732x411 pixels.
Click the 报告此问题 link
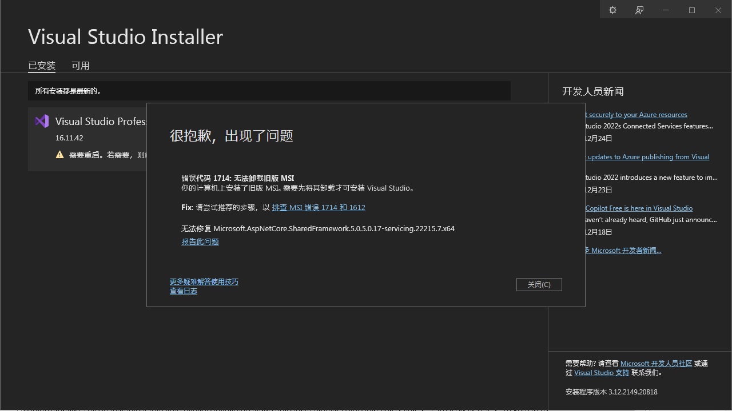pos(200,241)
